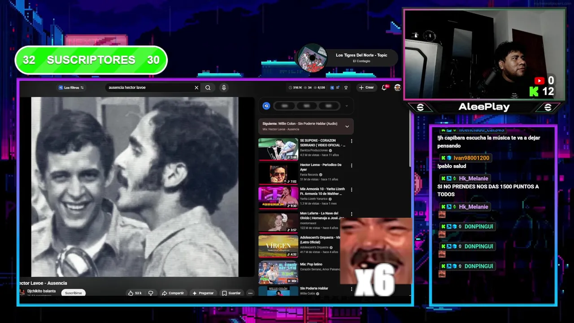This screenshot has height=323, width=574.
Task: Click the blue IQ round icon above playlist
Action: (266, 106)
